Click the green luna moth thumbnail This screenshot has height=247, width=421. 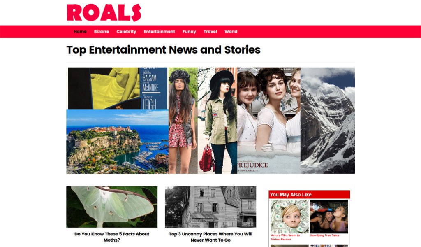point(112,207)
